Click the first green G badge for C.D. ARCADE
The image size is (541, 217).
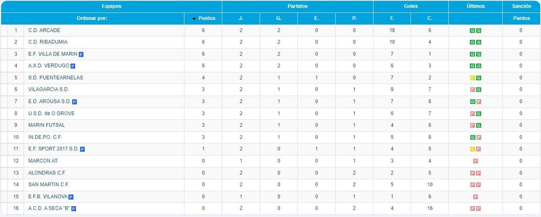pyautogui.click(x=473, y=31)
